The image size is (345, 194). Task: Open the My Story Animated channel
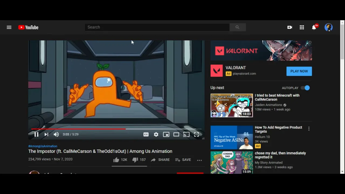click(269, 162)
